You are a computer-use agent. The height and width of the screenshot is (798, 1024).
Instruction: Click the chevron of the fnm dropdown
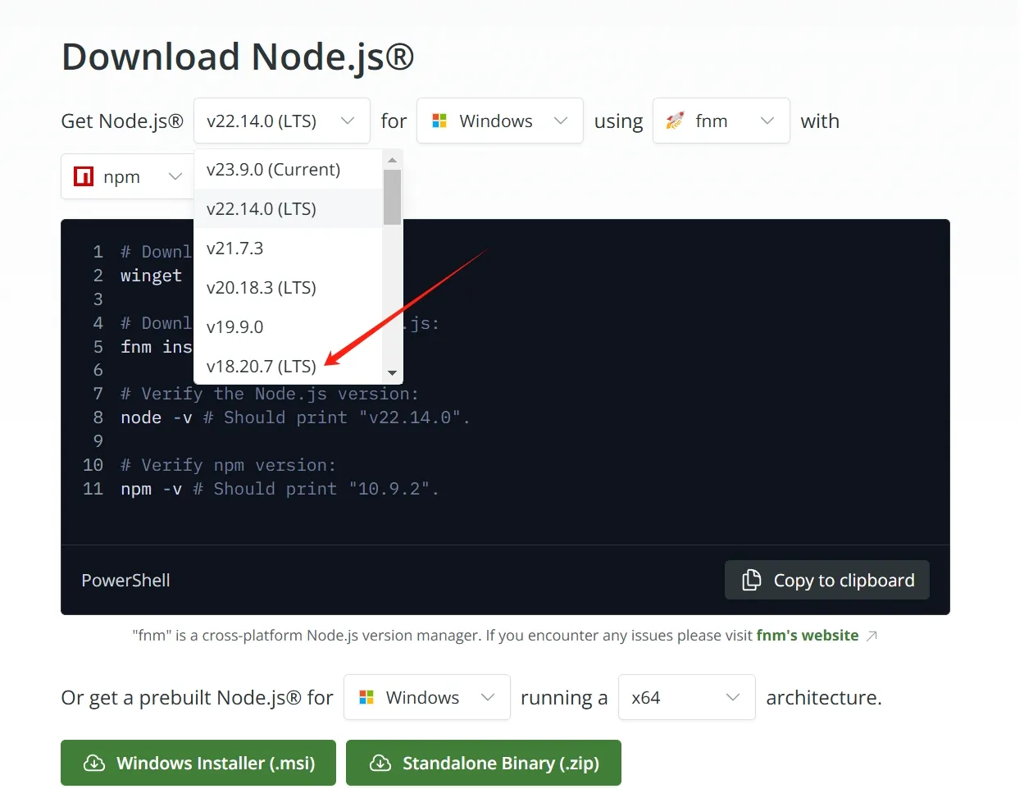coord(767,121)
